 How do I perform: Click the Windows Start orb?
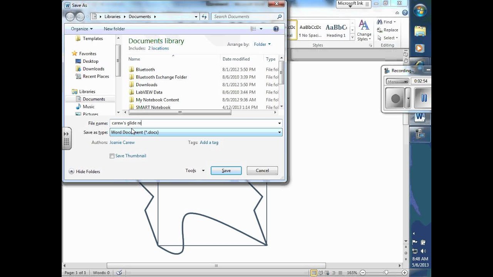point(420,11)
